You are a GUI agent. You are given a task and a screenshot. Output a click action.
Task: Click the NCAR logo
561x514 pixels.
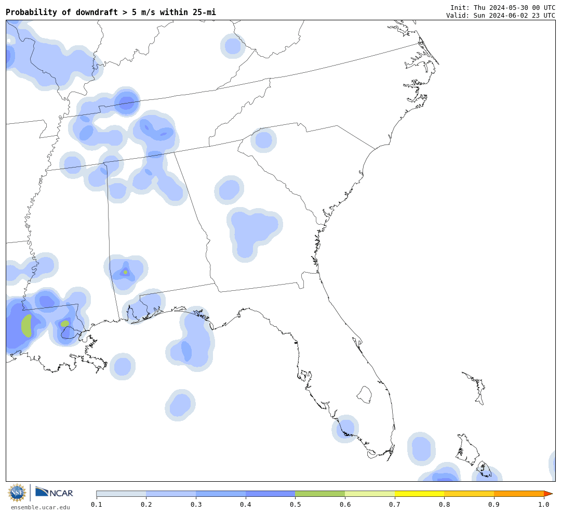[54, 492]
